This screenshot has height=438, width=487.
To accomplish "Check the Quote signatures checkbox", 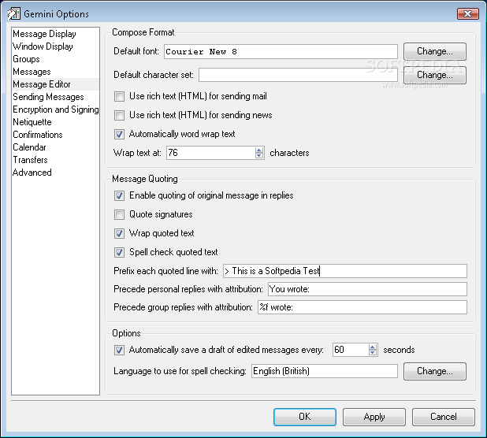I will (x=119, y=214).
